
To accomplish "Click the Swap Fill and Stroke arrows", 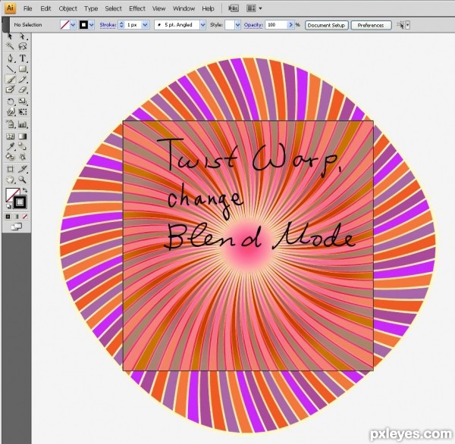I will [x=25, y=190].
